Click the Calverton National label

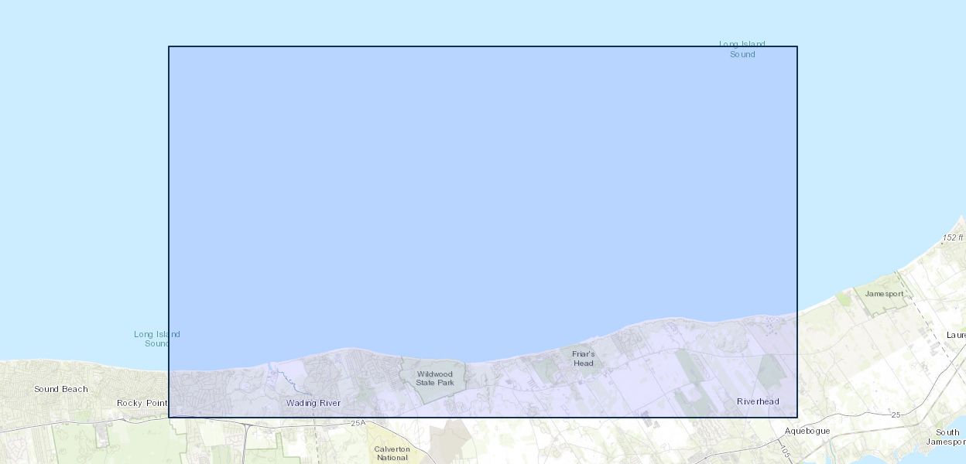(392, 453)
